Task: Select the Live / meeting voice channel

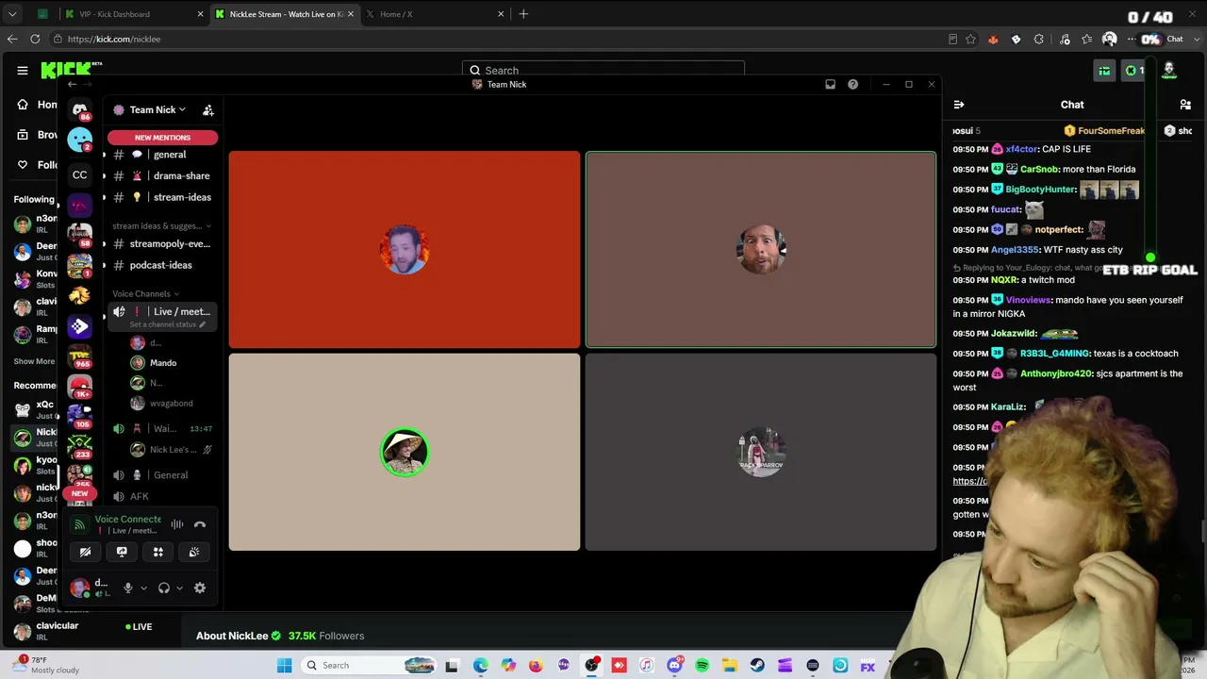Action: click(162, 316)
